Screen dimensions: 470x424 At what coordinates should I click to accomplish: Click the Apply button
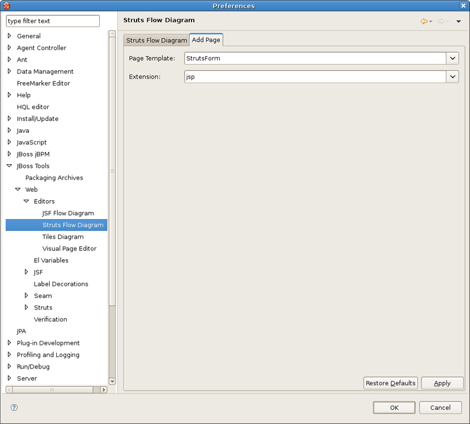click(x=442, y=383)
